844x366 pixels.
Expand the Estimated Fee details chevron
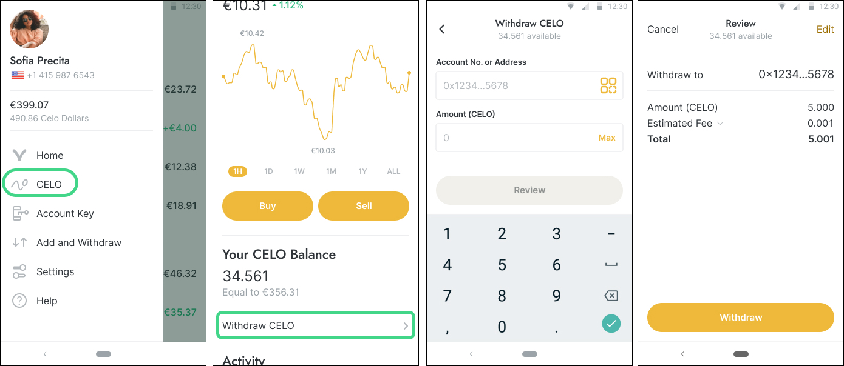[x=720, y=124]
